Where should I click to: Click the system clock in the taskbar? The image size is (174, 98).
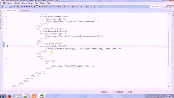point(169,96)
